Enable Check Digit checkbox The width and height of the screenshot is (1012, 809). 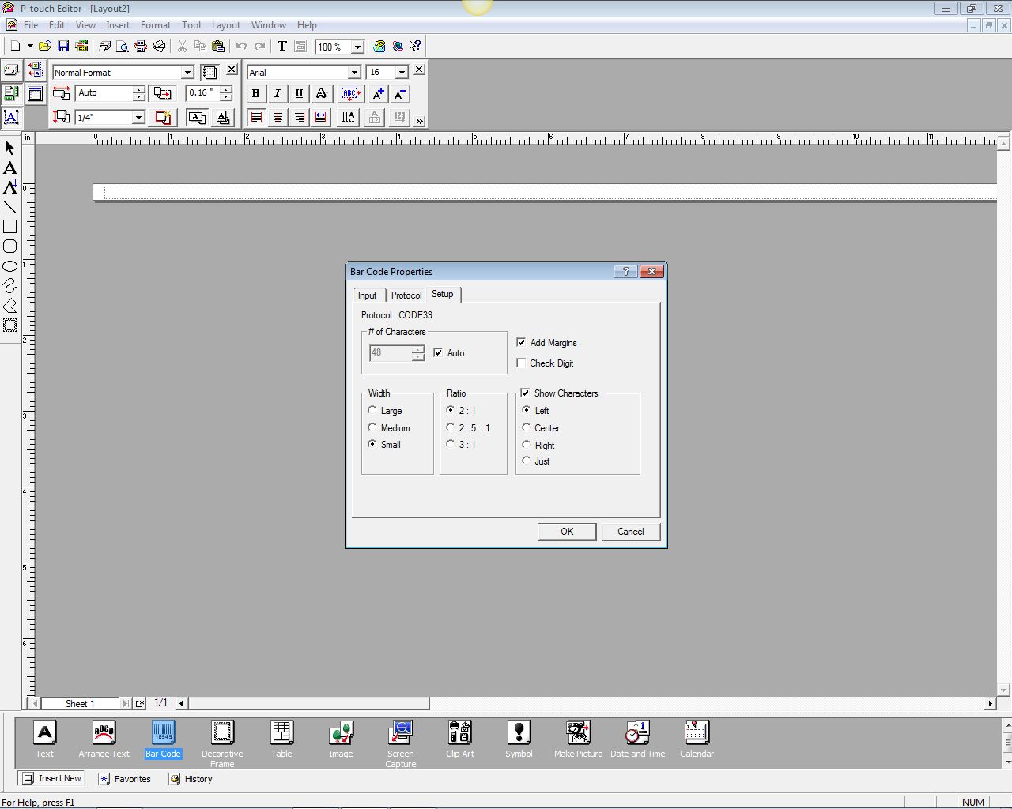tap(521, 363)
